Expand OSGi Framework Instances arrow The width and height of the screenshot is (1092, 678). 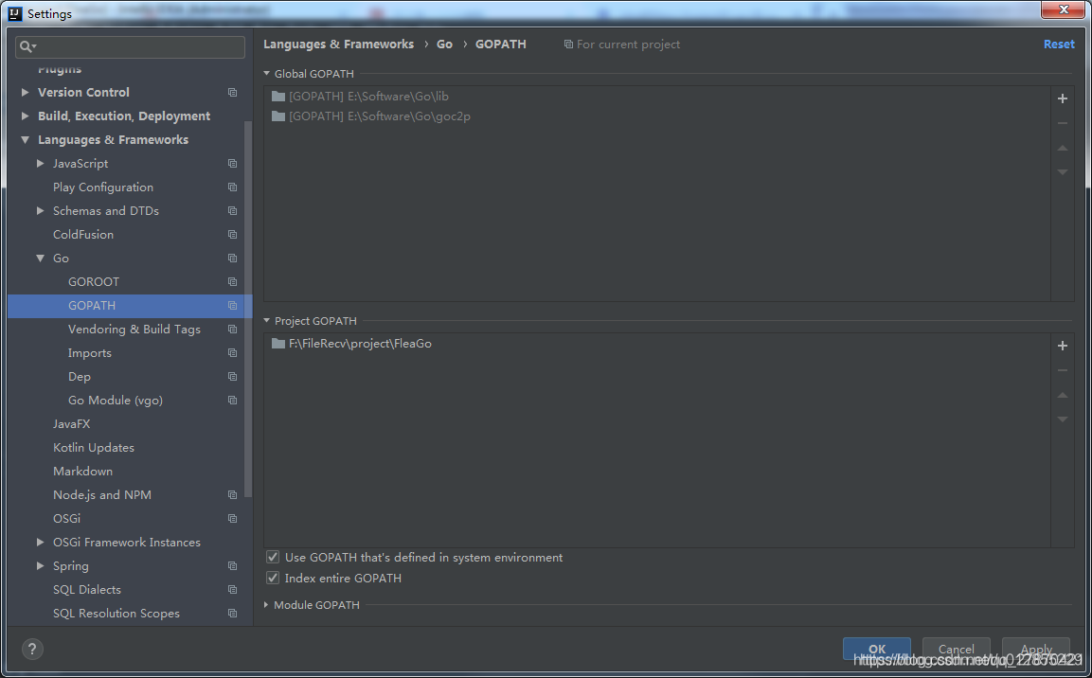[x=41, y=542]
